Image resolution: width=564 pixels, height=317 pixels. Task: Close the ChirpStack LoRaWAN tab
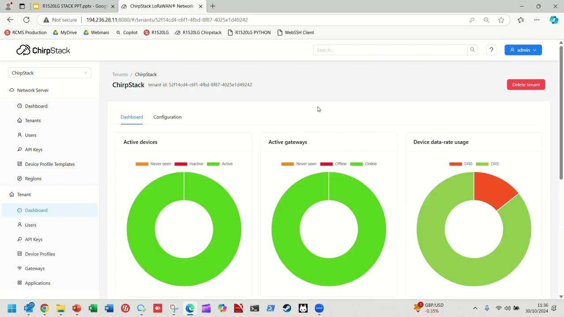point(200,6)
